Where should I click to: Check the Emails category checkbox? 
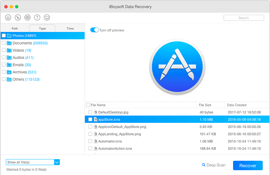[4, 65]
